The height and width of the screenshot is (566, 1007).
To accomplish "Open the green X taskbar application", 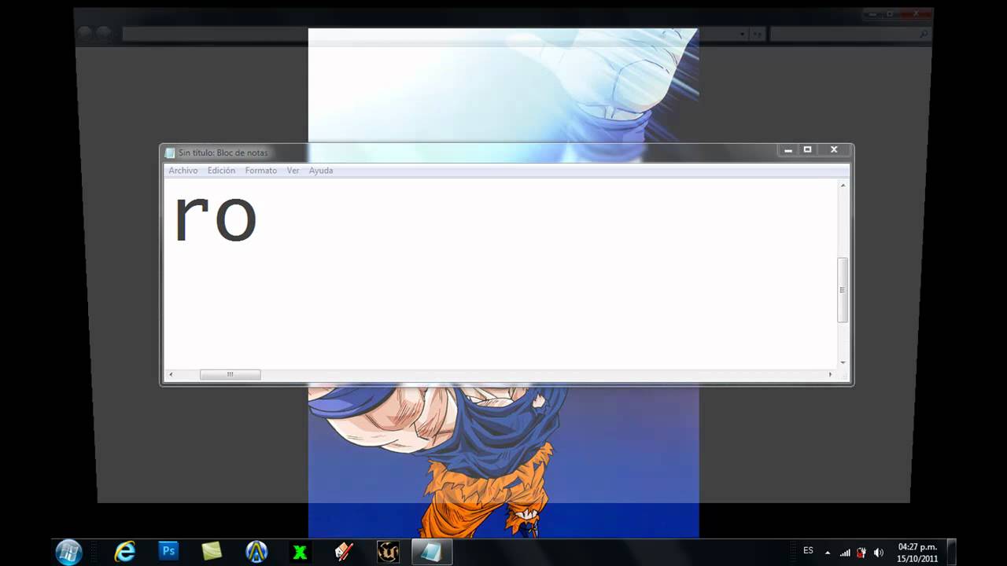I will tap(300, 553).
